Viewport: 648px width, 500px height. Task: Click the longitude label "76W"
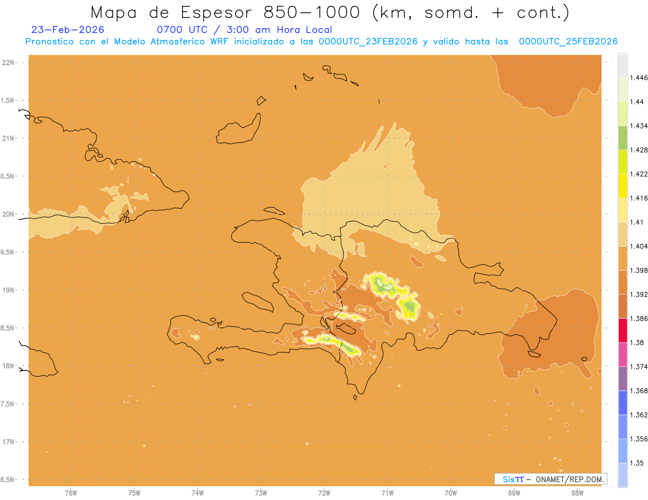(71, 493)
